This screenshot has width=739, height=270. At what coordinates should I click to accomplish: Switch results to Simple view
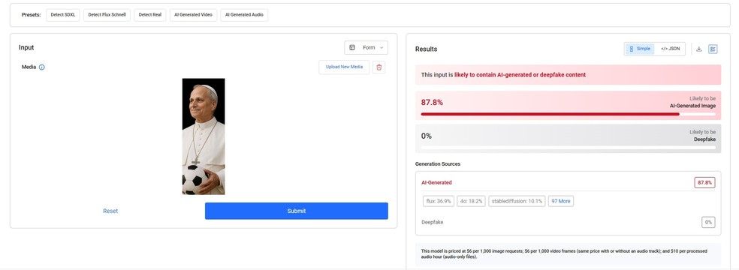640,49
